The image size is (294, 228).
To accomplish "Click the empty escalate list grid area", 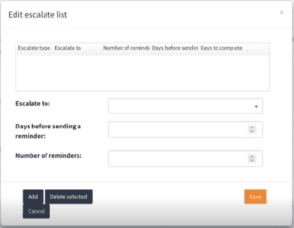I will click(143, 73).
